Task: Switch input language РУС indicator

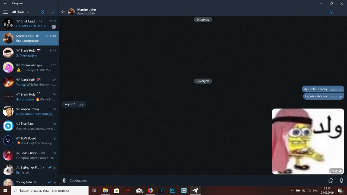Action: (x=315, y=190)
